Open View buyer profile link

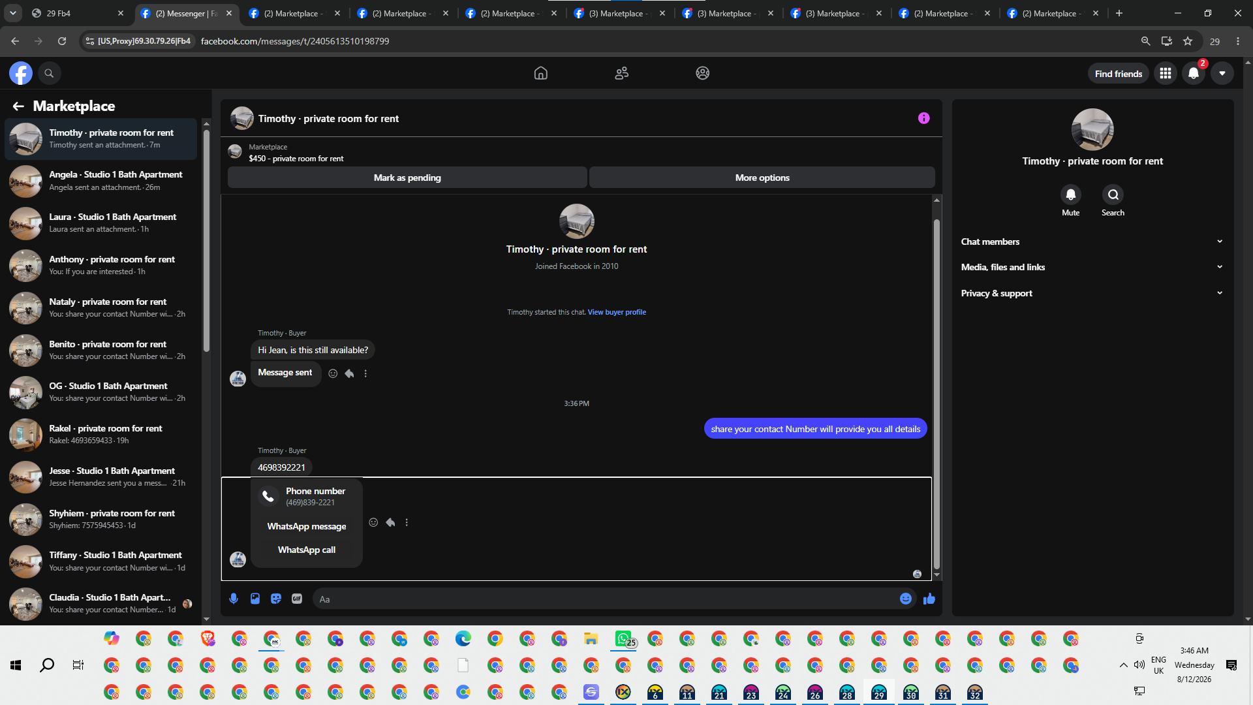click(x=617, y=312)
